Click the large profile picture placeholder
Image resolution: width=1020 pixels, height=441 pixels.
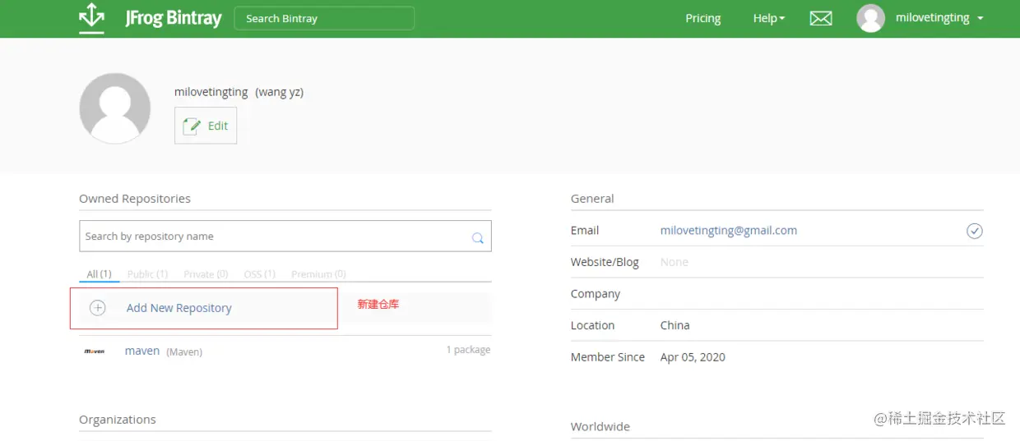[x=115, y=108]
